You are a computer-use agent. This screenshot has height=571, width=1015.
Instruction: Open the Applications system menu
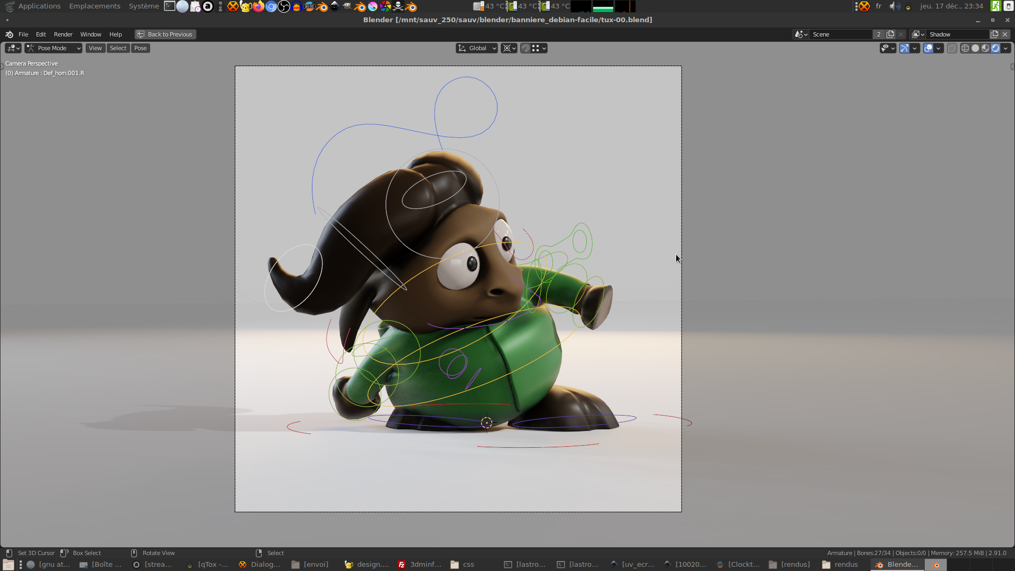(39, 6)
